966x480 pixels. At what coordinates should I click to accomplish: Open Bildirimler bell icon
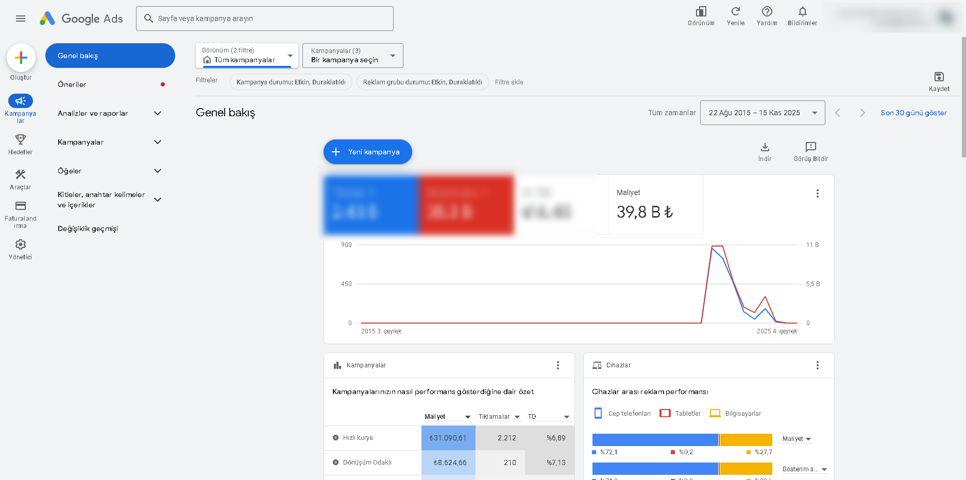(803, 11)
